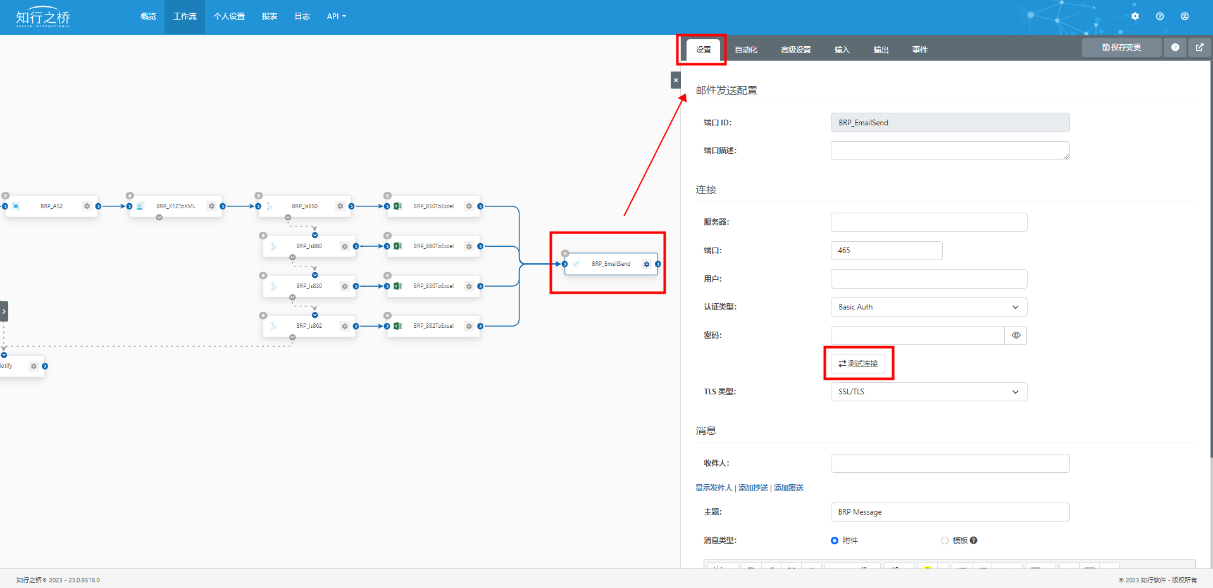Click the 添加抄送 link
This screenshot has height=588, width=1213.
coord(753,488)
